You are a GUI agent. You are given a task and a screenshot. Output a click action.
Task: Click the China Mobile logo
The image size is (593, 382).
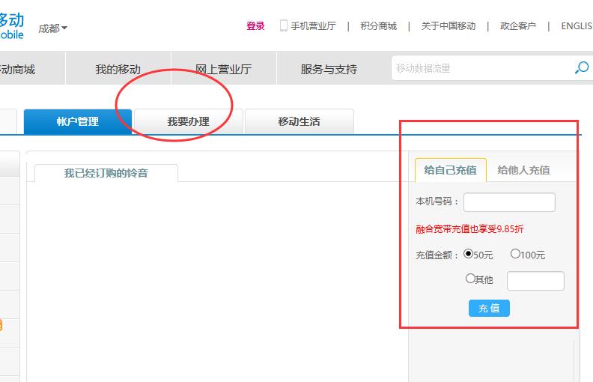click(12, 25)
